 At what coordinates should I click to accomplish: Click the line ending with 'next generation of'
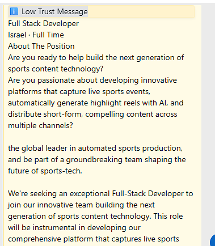(x=96, y=58)
